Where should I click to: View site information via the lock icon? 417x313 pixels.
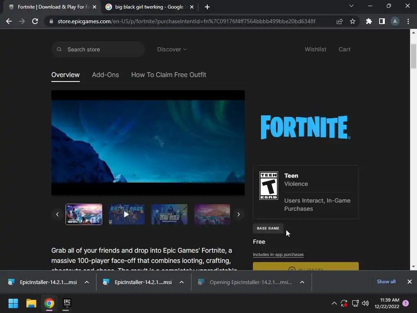51,21
